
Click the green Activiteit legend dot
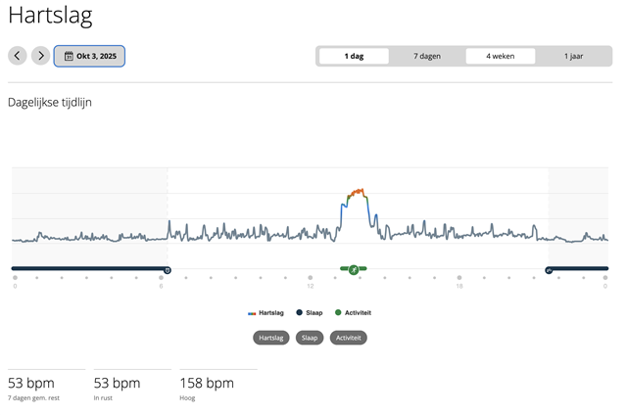coord(338,313)
